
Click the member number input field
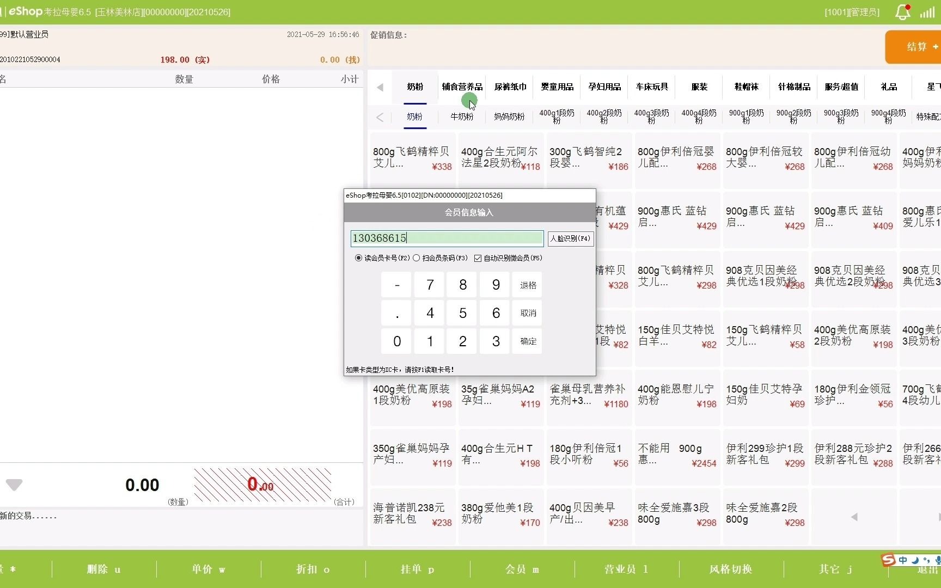click(x=447, y=238)
